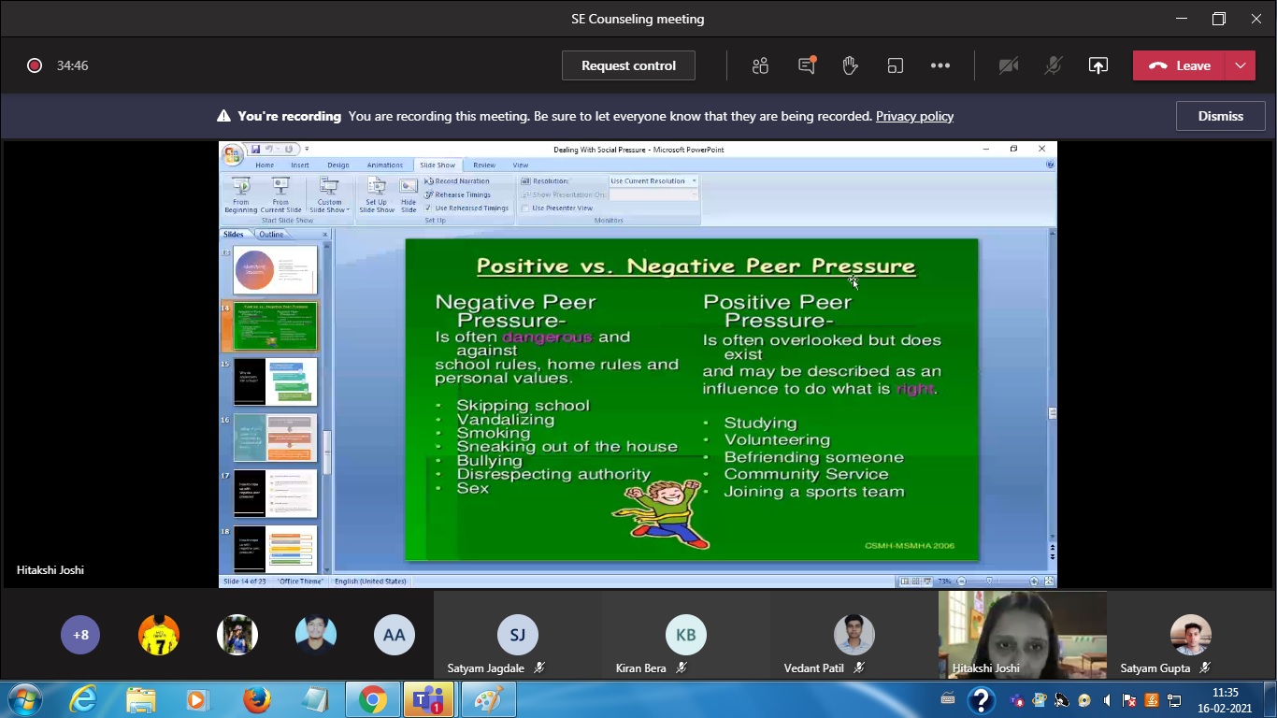Raise your hand in the meeting
The width and height of the screenshot is (1277, 718).
point(850,65)
